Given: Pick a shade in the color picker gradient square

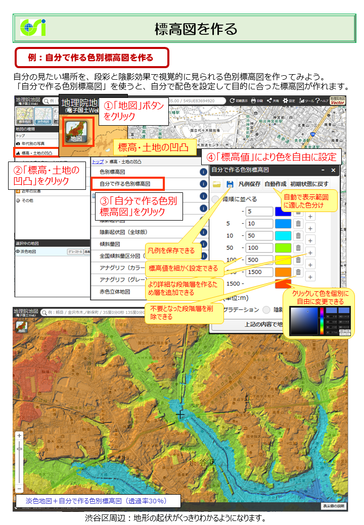Looking at the screenshot, I should (304, 321).
